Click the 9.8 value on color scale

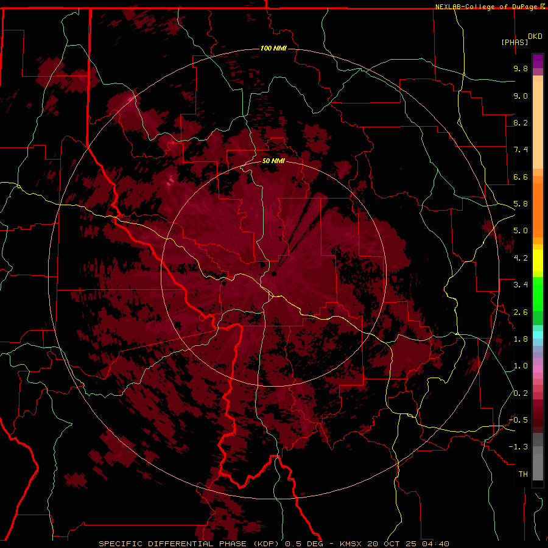[521, 68]
